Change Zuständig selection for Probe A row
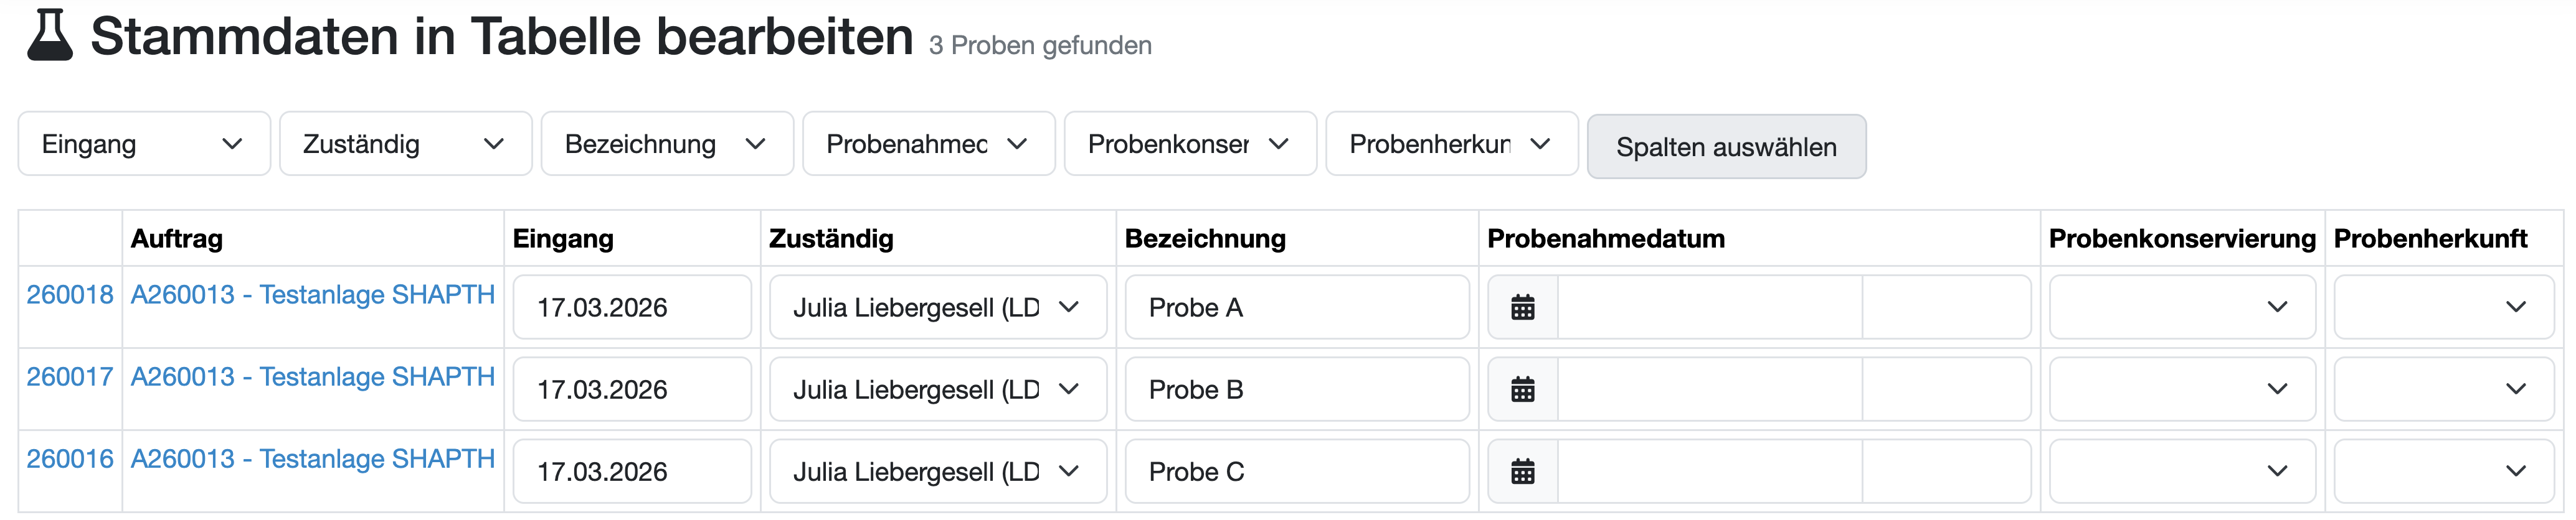The height and width of the screenshot is (520, 2576). point(937,307)
